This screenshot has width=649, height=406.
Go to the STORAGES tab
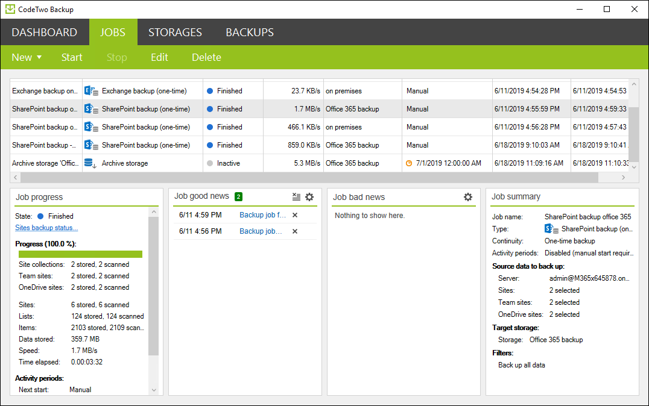pos(175,33)
